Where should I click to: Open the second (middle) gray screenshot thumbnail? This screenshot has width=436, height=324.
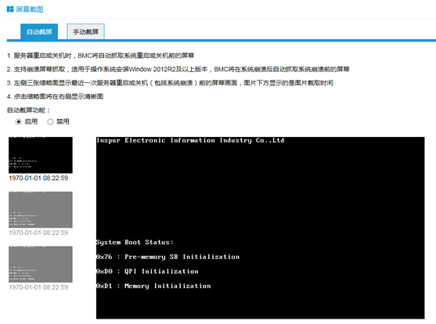tap(41, 210)
